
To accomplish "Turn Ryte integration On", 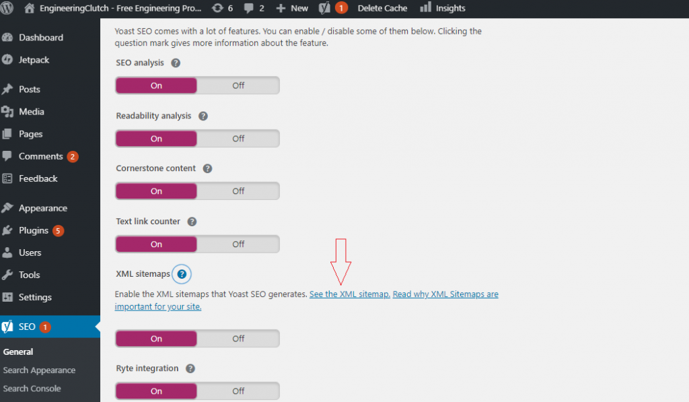I will point(156,391).
